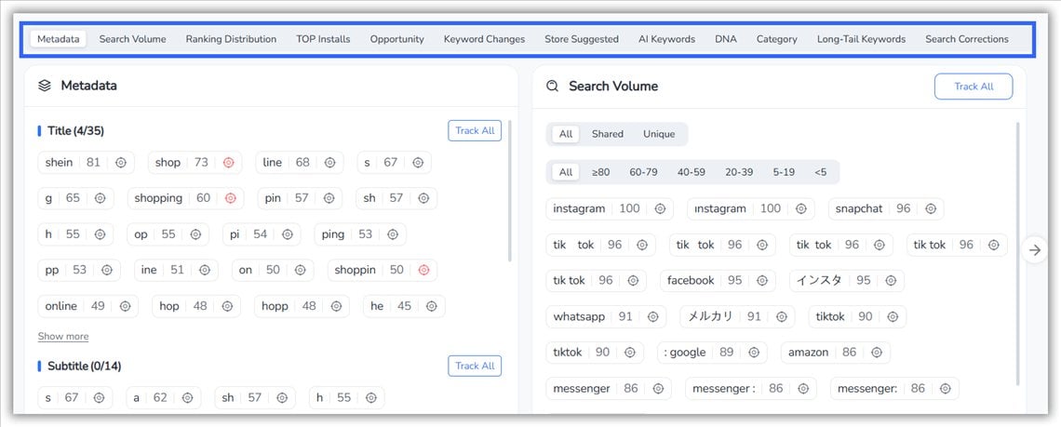Viewport: 1061px width, 427px height.
Task: Open the AI Keywords tab
Action: 667,38
